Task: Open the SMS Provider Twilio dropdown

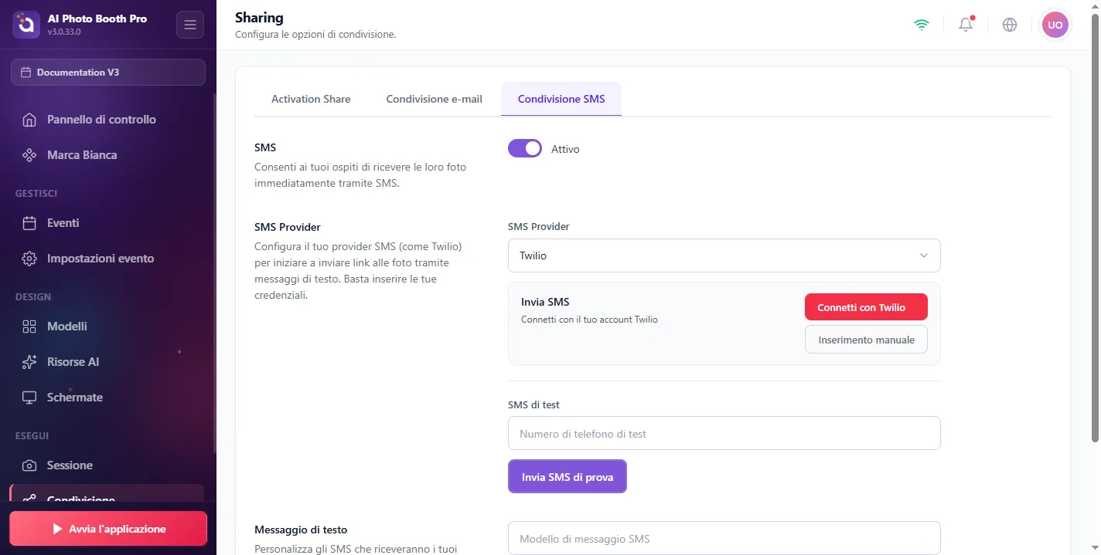Action: click(x=724, y=256)
